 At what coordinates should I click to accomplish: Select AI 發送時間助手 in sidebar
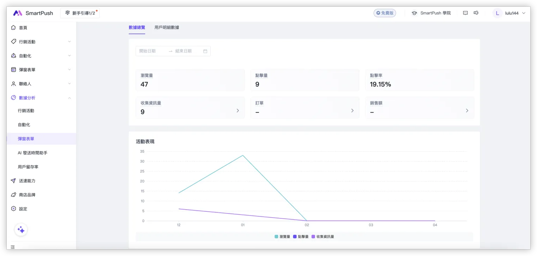(32, 153)
